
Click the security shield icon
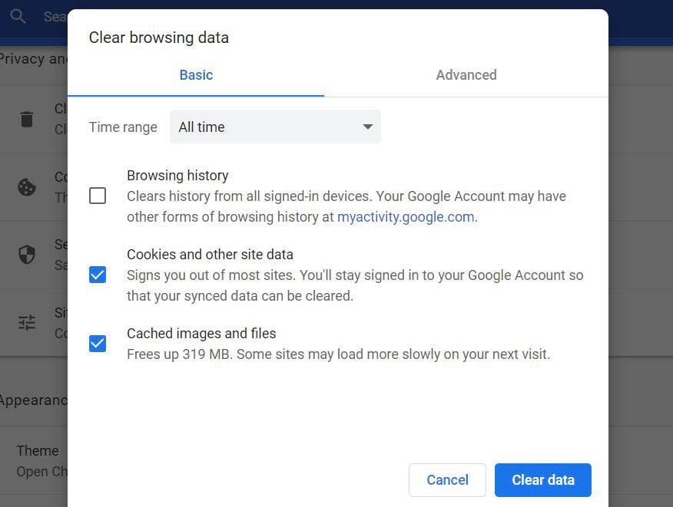[27, 255]
